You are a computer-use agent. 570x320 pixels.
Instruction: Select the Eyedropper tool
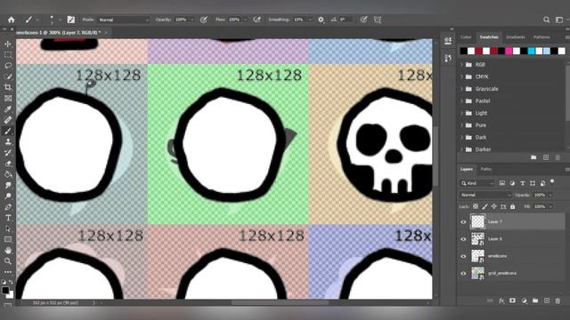click(x=8, y=109)
